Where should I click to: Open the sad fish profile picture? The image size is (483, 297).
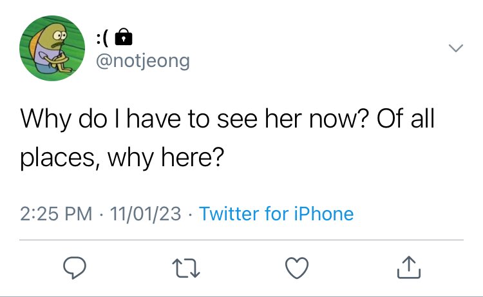pos(52,48)
